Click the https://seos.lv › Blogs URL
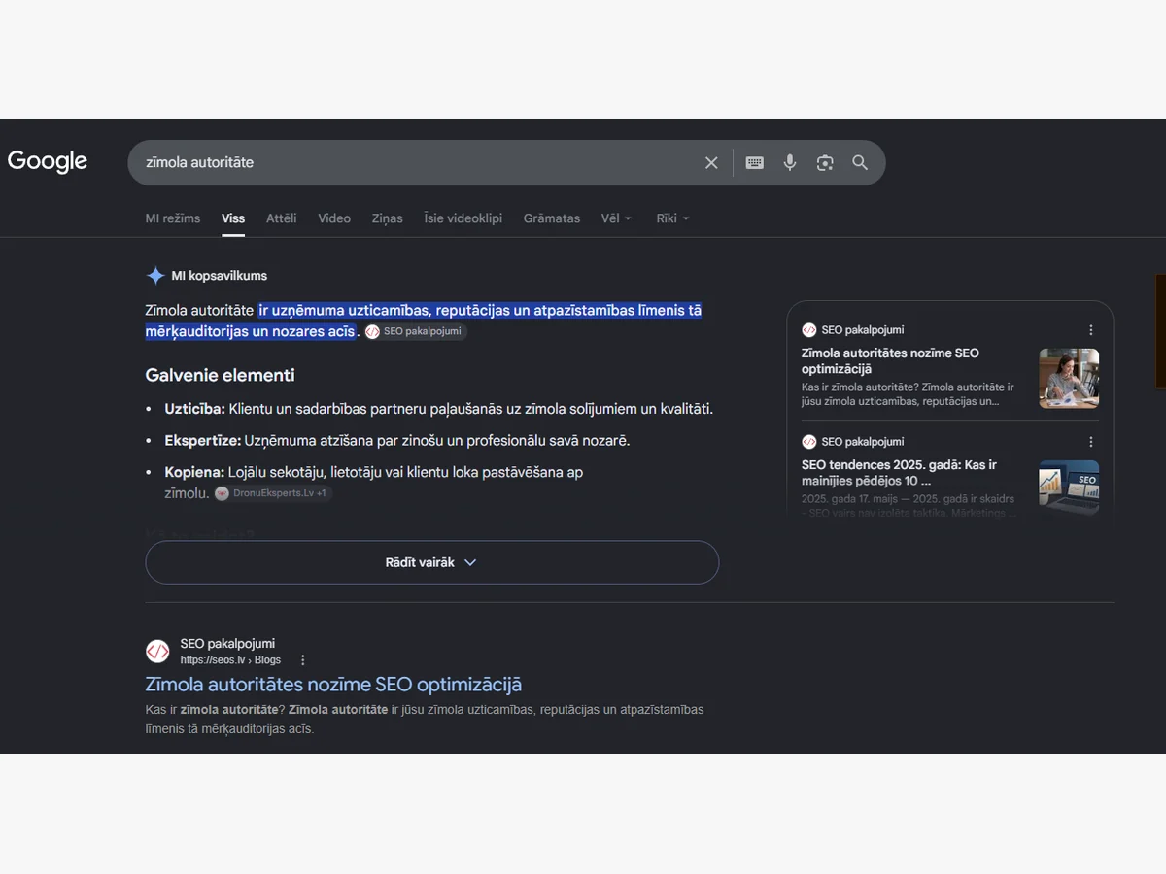This screenshot has height=874, width=1166. (x=230, y=660)
